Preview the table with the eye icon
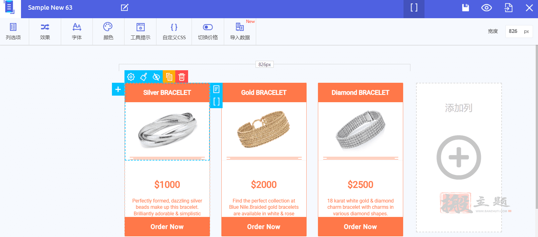This screenshot has height=237, width=538. pyautogui.click(x=487, y=8)
